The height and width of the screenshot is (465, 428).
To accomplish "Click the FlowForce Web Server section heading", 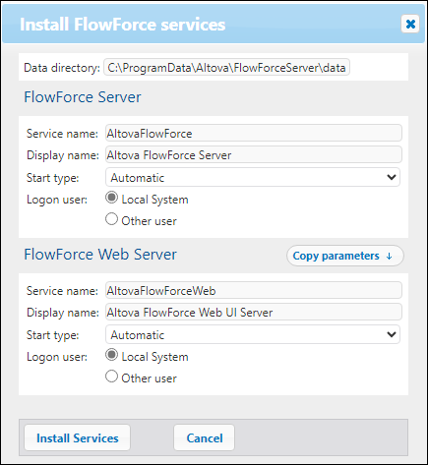I will pos(100,255).
